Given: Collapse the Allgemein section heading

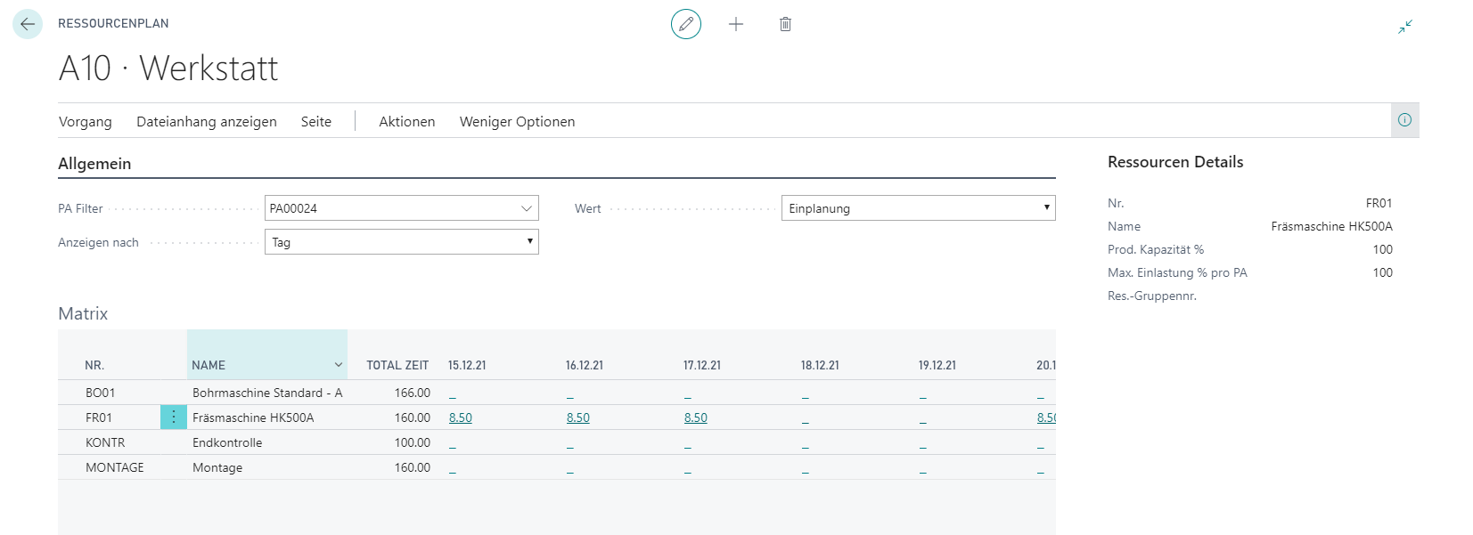Looking at the screenshot, I should (94, 164).
